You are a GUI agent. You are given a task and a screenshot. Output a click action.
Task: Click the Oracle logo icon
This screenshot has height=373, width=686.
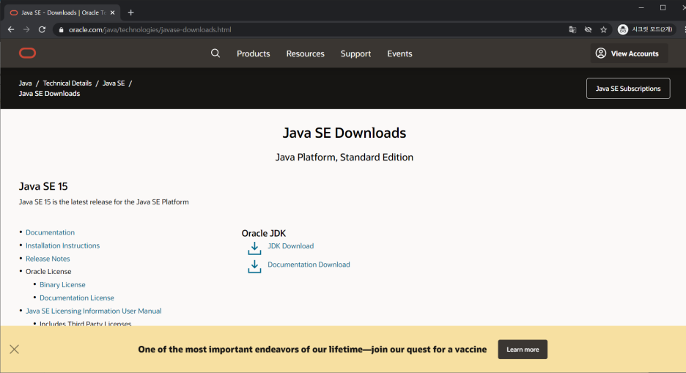(x=28, y=53)
